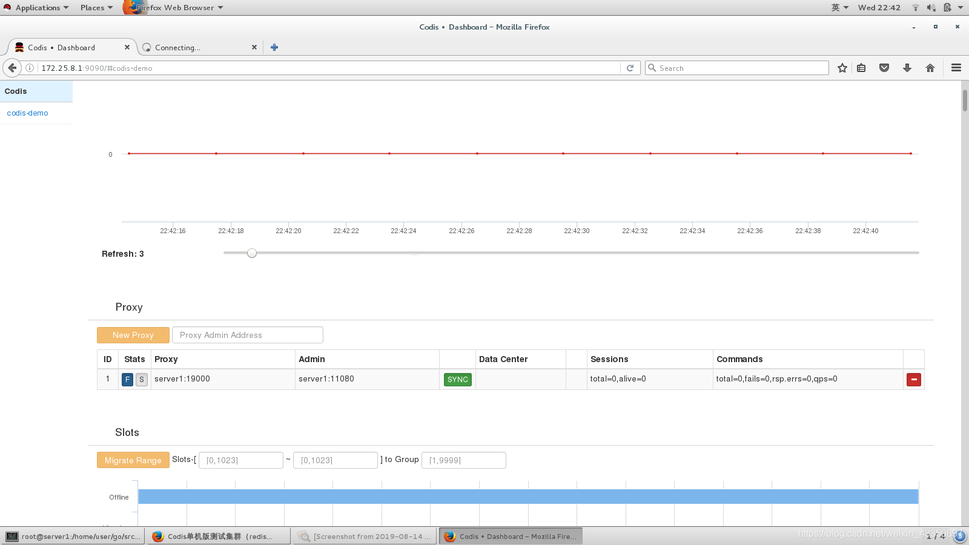This screenshot has width=969, height=545.
Task: Reload the page with the refresh icon
Action: point(630,68)
